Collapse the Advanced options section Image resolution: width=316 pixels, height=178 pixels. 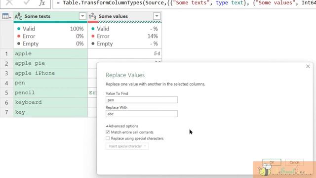pos(122,126)
